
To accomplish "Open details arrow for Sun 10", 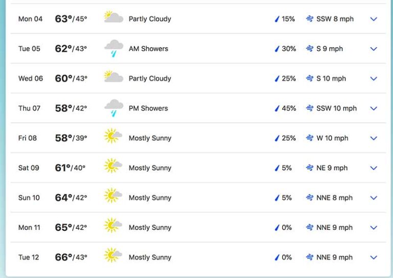I will [374, 198].
